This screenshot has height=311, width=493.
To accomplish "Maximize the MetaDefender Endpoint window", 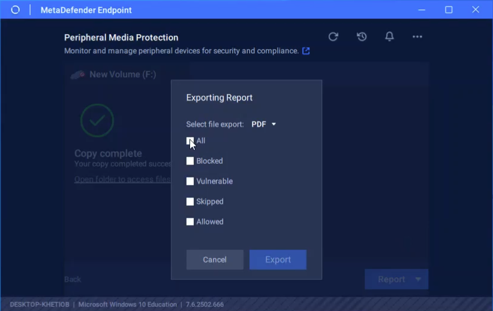I will point(449,10).
